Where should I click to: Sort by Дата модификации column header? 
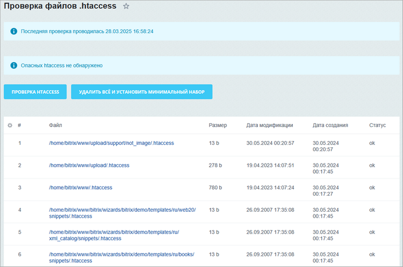pos(269,125)
